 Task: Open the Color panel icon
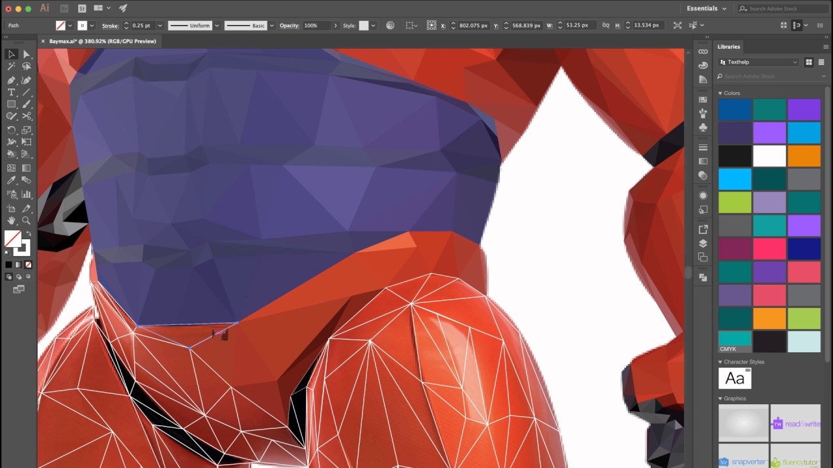(703, 65)
